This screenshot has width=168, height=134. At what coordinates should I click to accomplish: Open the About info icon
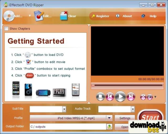(118, 16)
